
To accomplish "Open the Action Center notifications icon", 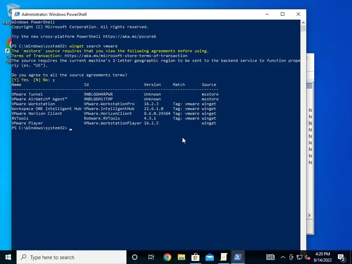I will tap(341, 257).
